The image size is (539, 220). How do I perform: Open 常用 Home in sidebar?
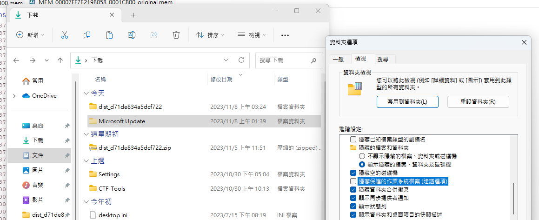click(x=38, y=81)
